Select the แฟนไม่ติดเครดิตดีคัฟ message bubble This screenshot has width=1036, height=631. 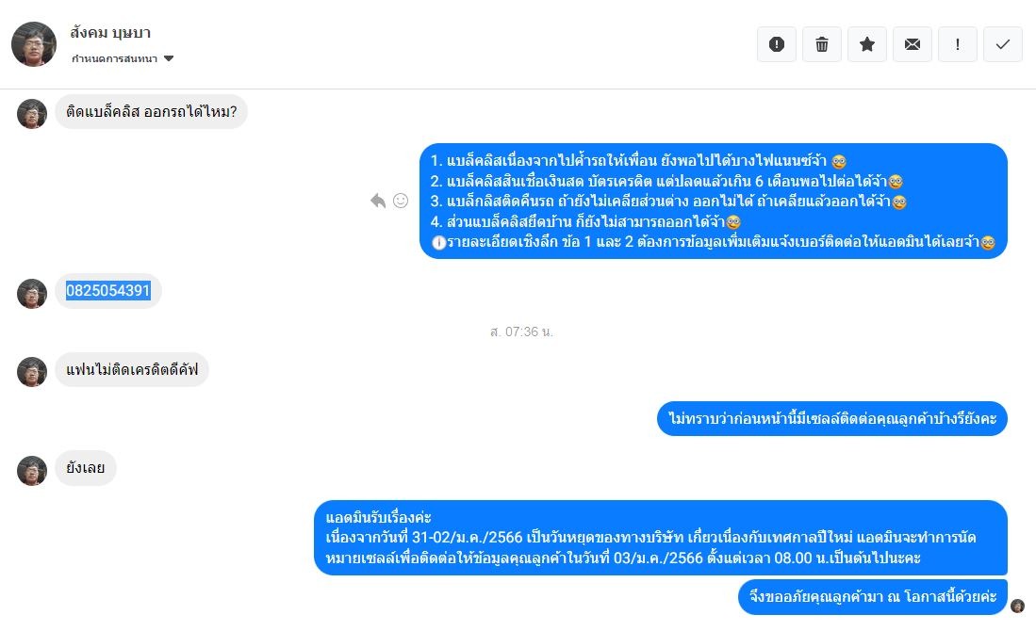tap(132, 369)
